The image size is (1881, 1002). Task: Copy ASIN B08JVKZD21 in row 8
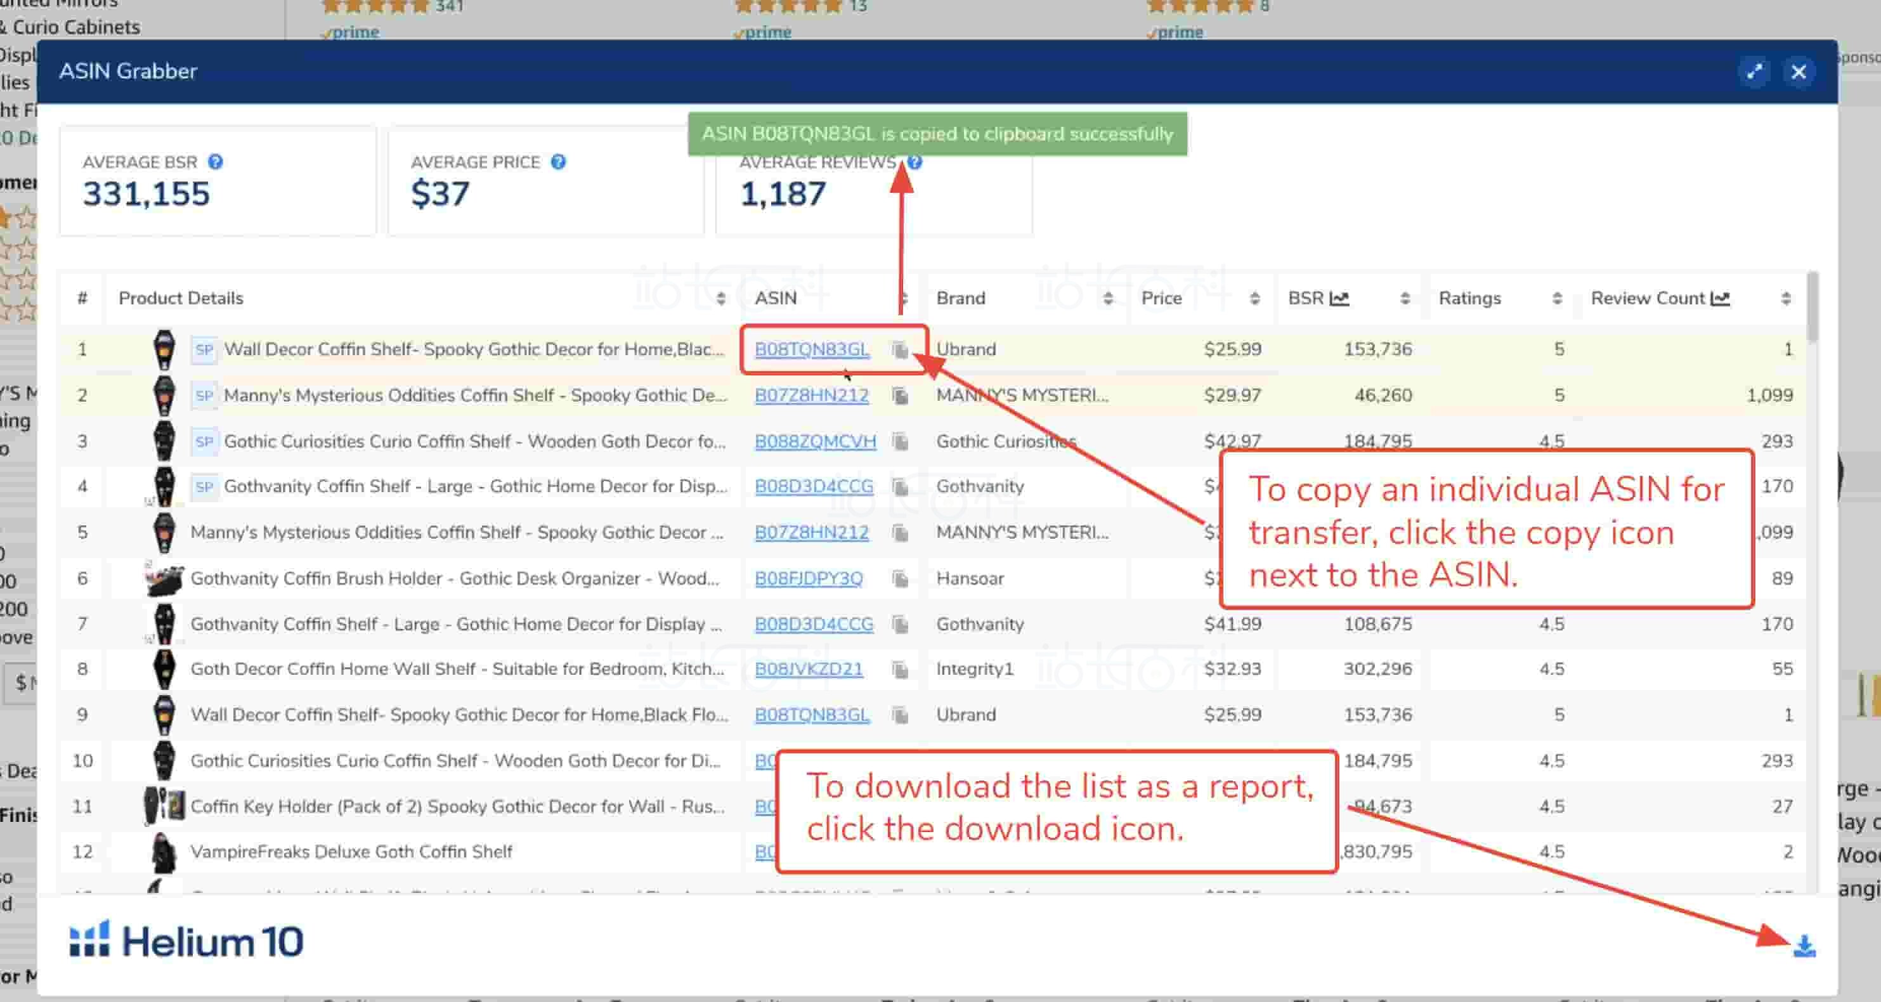pos(901,670)
